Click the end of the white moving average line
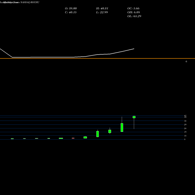Viewport: 195px width, 195px height. pyautogui.click(x=134, y=49)
